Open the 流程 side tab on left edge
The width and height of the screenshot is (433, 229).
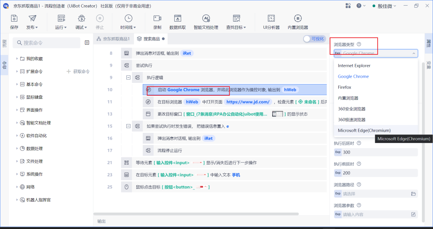coord(4,44)
